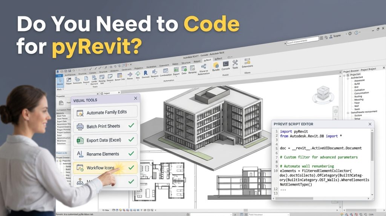Click highlighted Workflow Icons button
The height and width of the screenshot is (216, 386).
[x=106, y=168]
